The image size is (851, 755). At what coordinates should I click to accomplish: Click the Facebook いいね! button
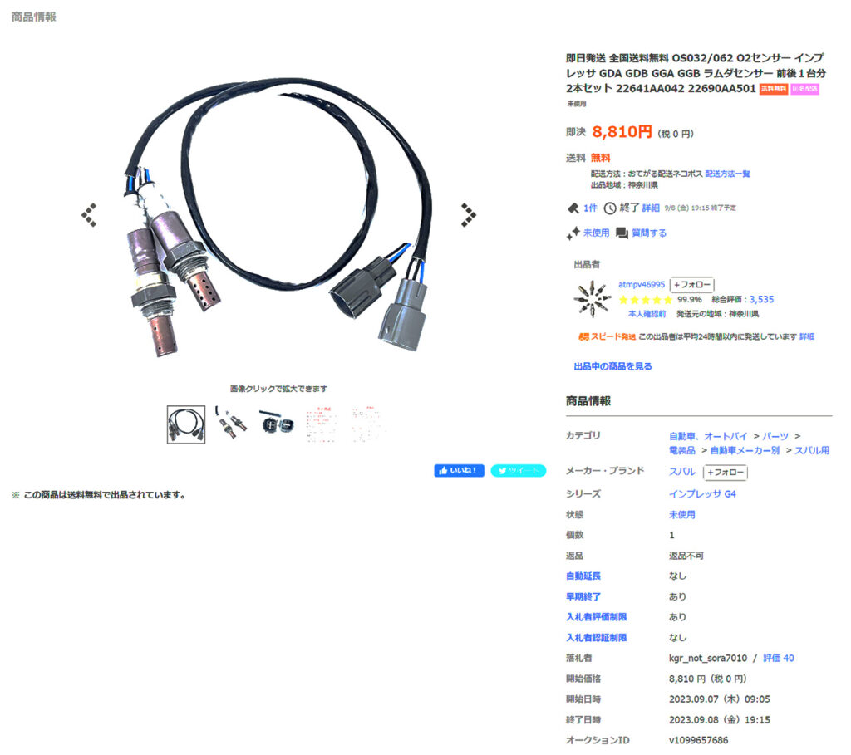tap(459, 470)
